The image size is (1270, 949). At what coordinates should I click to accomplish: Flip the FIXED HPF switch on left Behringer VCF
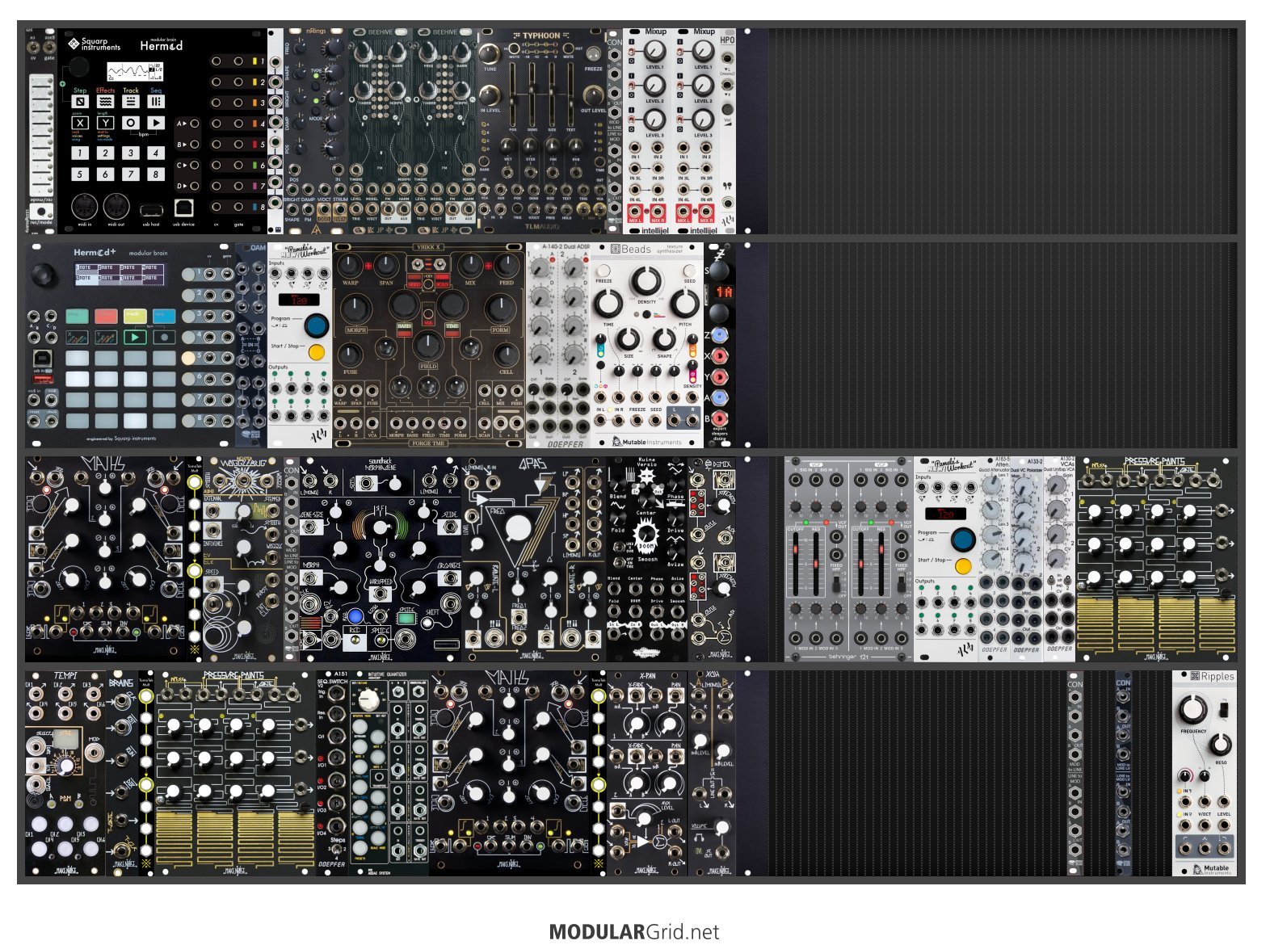point(835,582)
